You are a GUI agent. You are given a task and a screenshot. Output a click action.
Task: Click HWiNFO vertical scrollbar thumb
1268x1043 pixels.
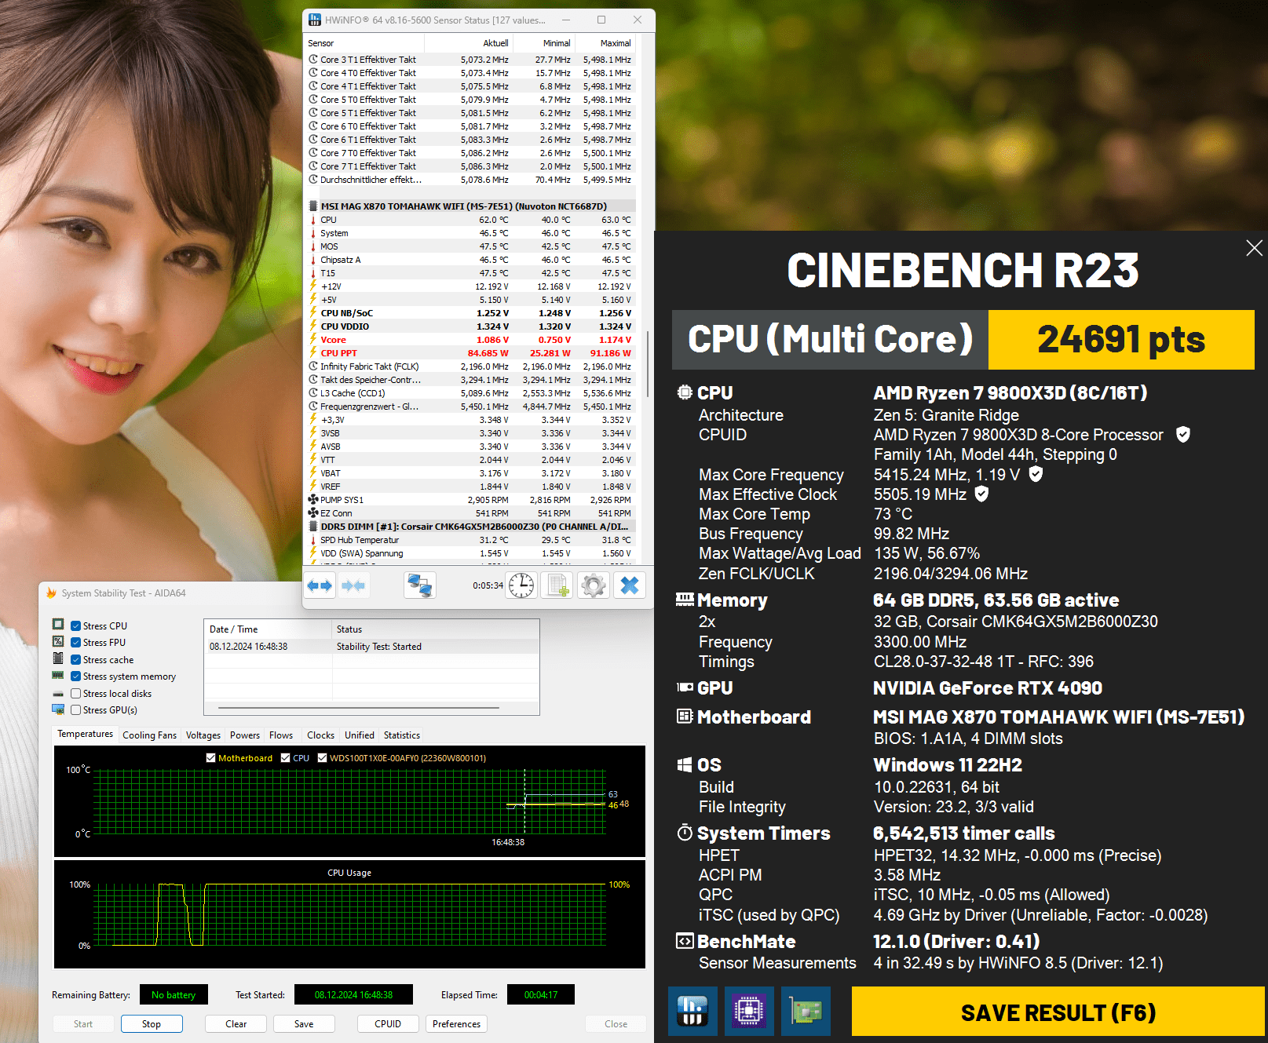pyautogui.click(x=647, y=363)
